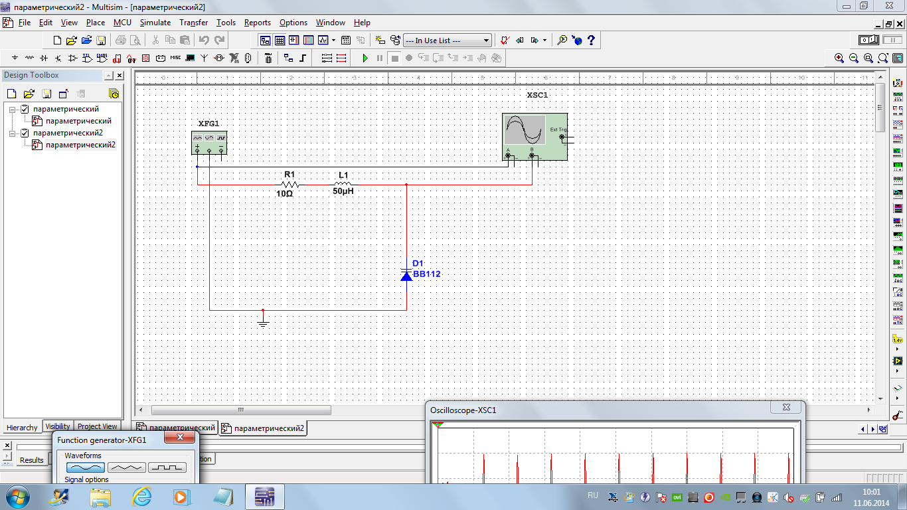This screenshot has width=907, height=510.
Task: Click the clock-pages icon in Design Toolbox
Action: point(114,94)
